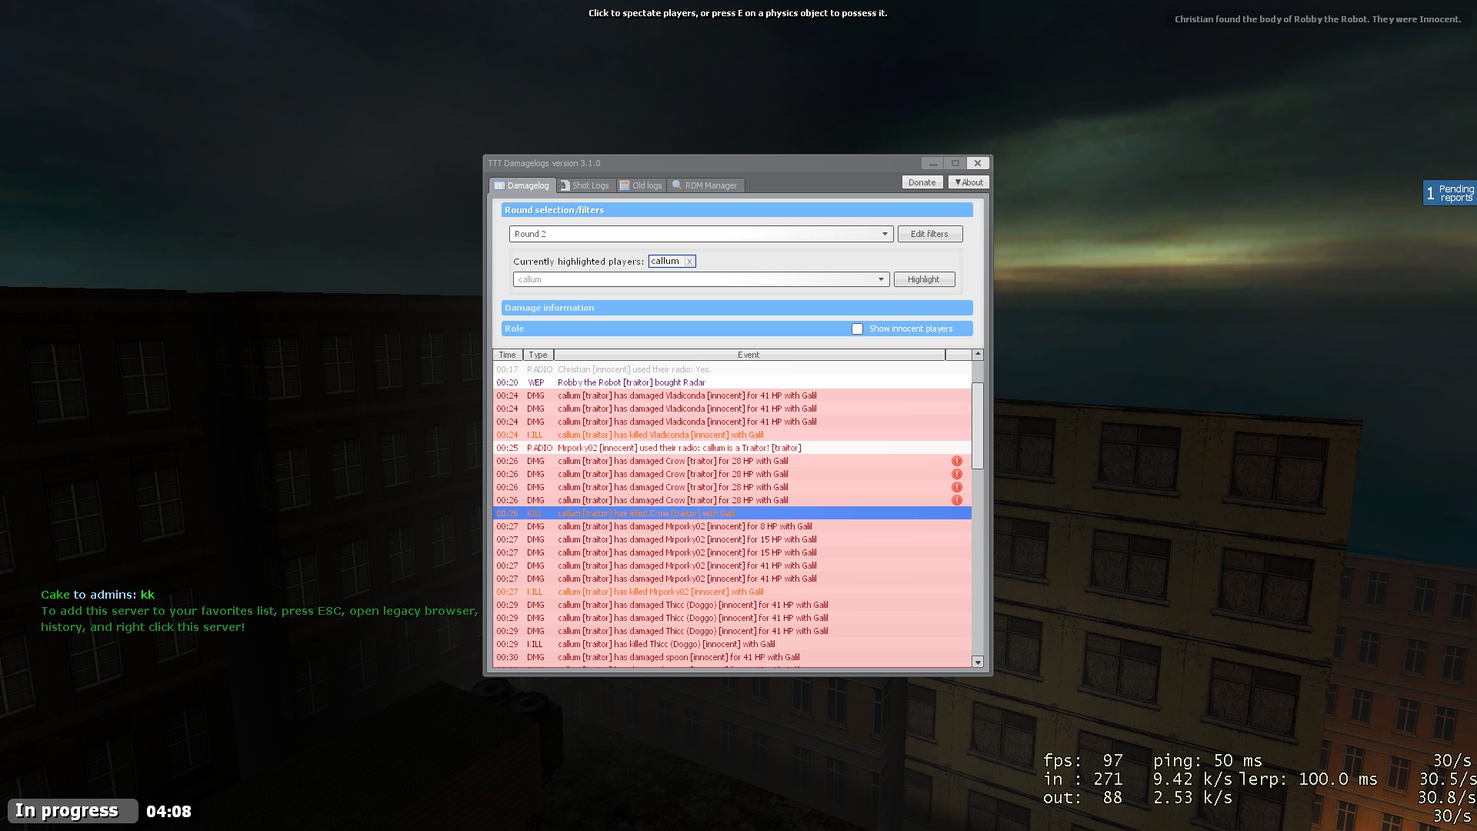Select the 'callum has killed Thicc (Doggo)' row

[x=732, y=644]
